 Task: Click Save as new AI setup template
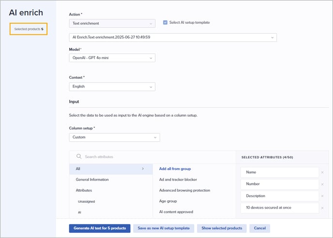(164, 228)
